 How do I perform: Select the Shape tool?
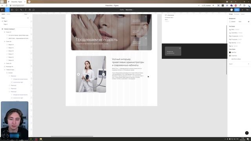point(16,10)
